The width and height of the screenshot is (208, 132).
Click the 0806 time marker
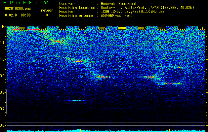point(122,28)
